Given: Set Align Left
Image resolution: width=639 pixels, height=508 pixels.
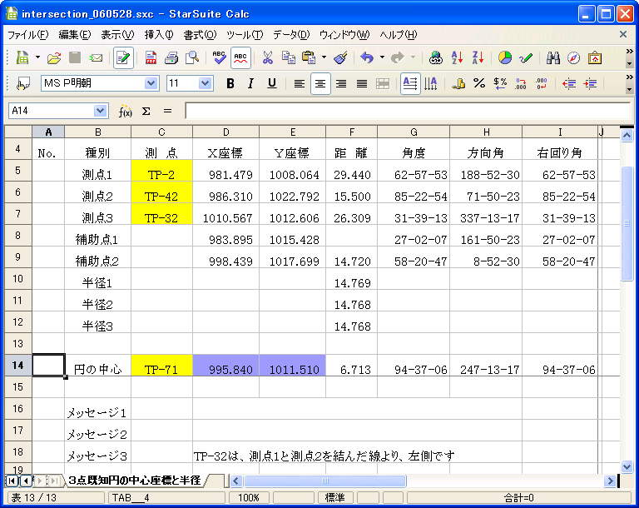Looking at the screenshot, I should click(x=300, y=83).
